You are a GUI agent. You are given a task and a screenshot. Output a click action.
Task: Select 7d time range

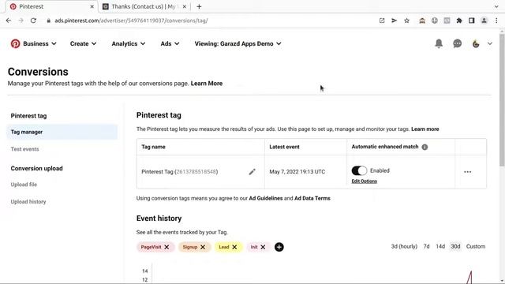coord(426,246)
